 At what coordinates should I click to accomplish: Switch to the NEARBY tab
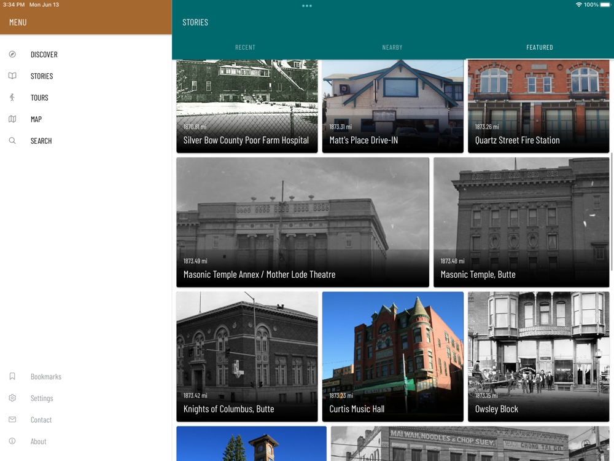coord(392,47)
